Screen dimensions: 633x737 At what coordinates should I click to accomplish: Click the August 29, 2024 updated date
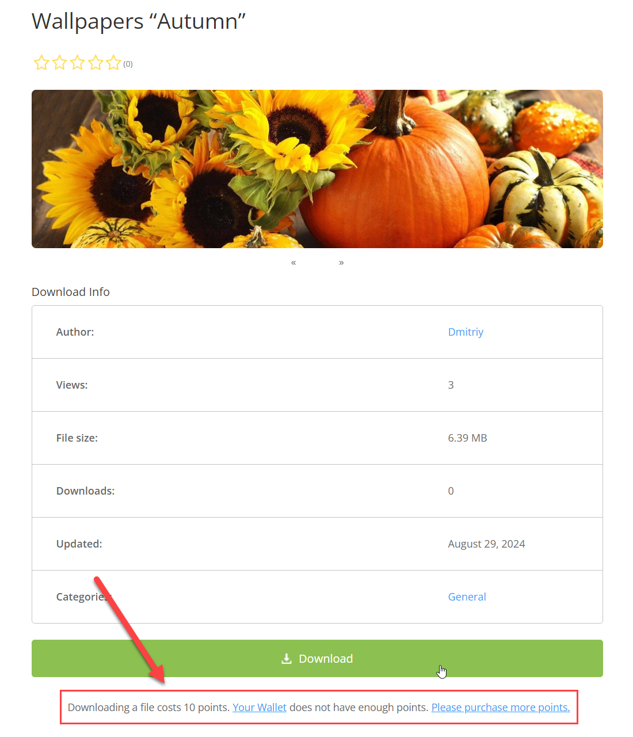486,544
